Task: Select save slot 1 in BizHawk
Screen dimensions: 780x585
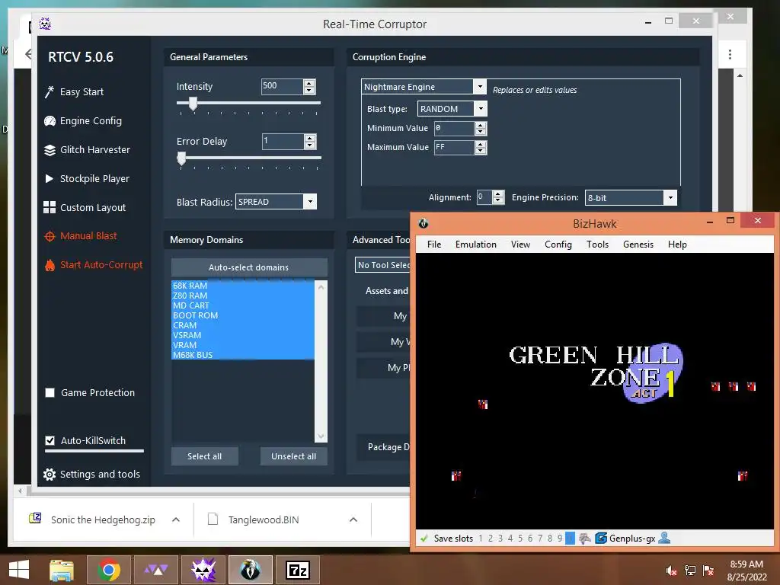Action: coord(481,539)
